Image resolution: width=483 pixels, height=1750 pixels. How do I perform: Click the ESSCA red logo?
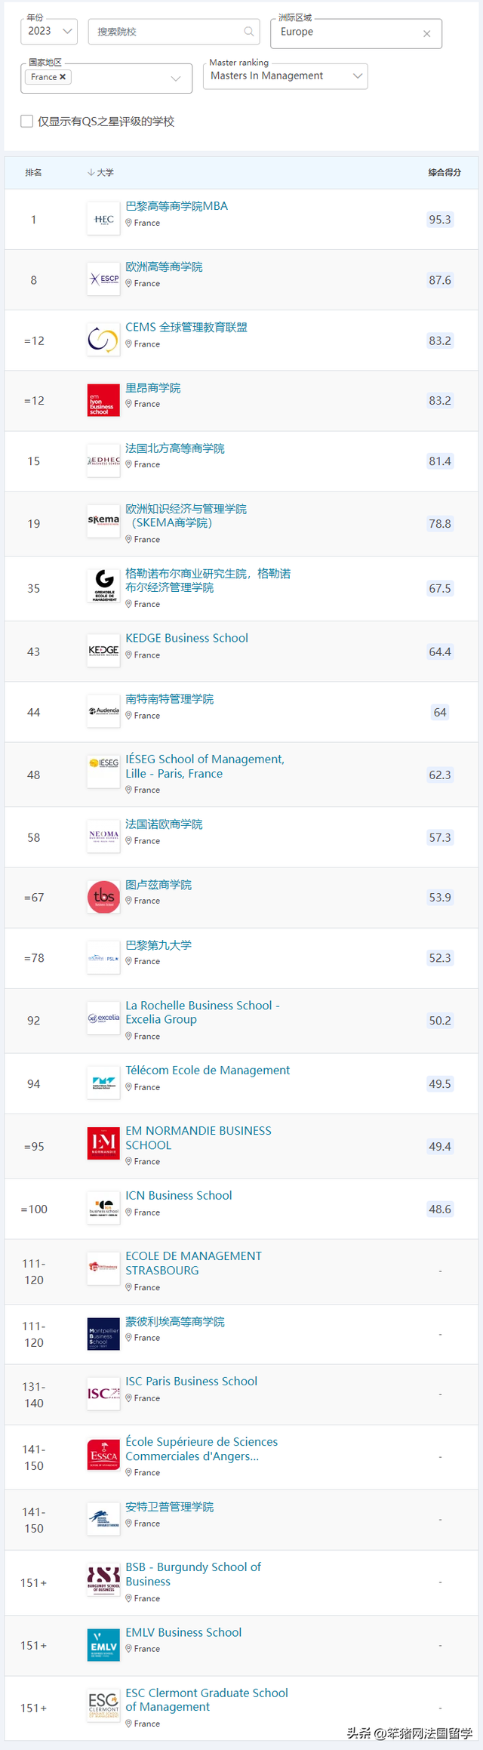[103, 1455]
